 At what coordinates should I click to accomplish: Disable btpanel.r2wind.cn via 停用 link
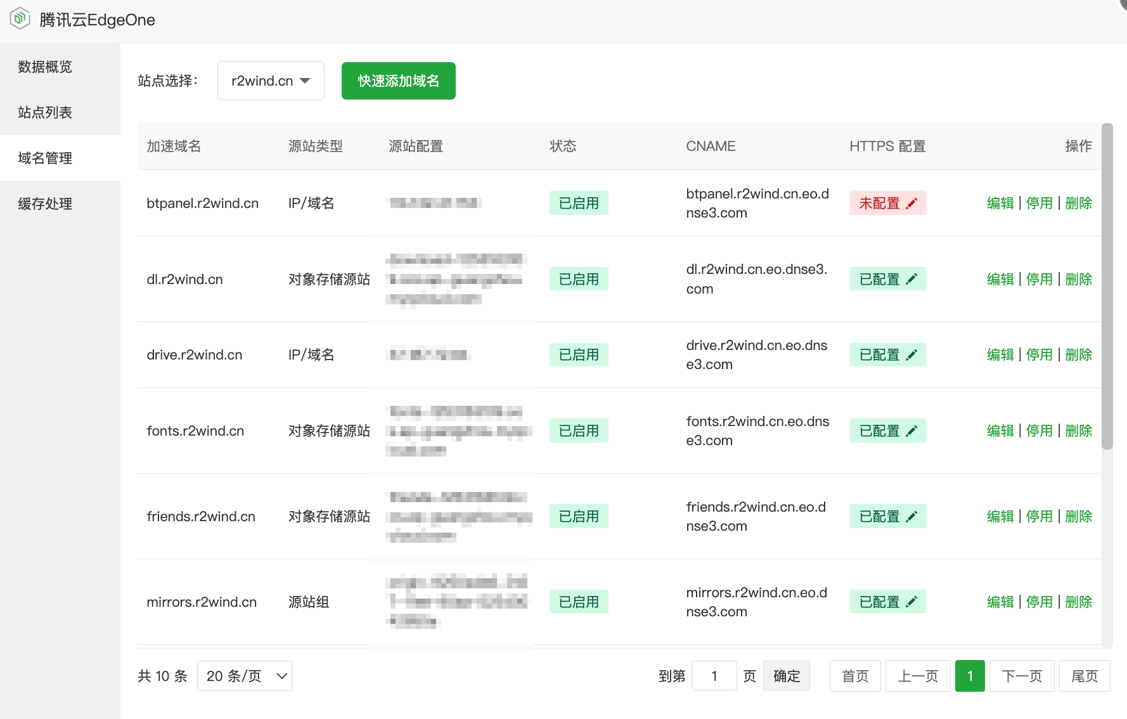1039,203
